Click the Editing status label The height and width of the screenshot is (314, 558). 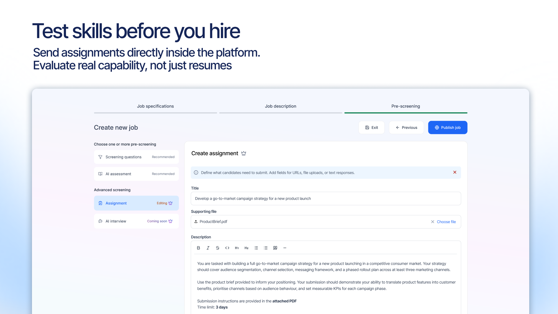coord(162,203)
